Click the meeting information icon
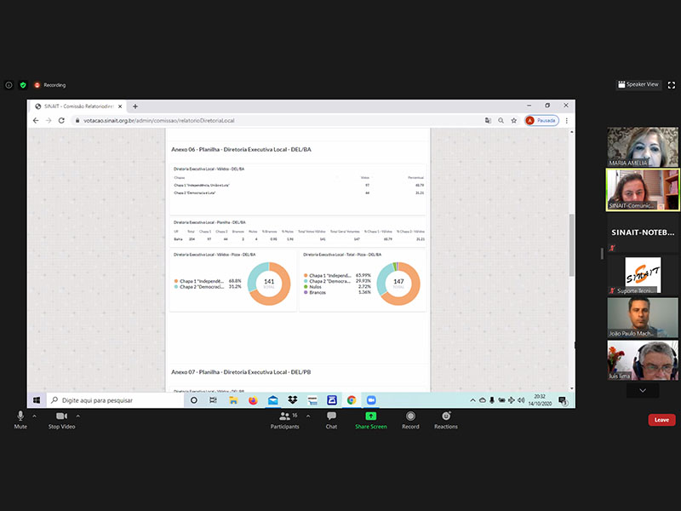Viewport: 681px width, 511px height. pyautogui.click(x=9, y=85)
